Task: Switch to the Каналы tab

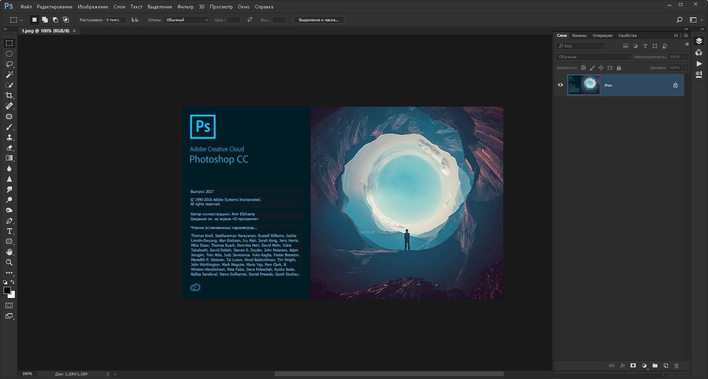Action: [579, 35]
